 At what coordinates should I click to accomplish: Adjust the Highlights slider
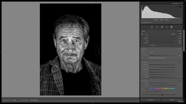pyautogui.click(x=162, y=70)
